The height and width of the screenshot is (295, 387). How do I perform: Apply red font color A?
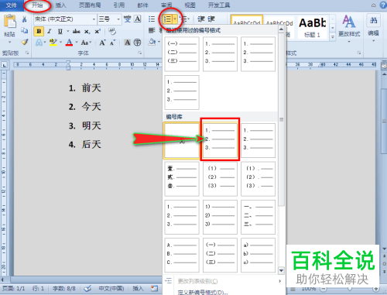[x=69, y=43]
